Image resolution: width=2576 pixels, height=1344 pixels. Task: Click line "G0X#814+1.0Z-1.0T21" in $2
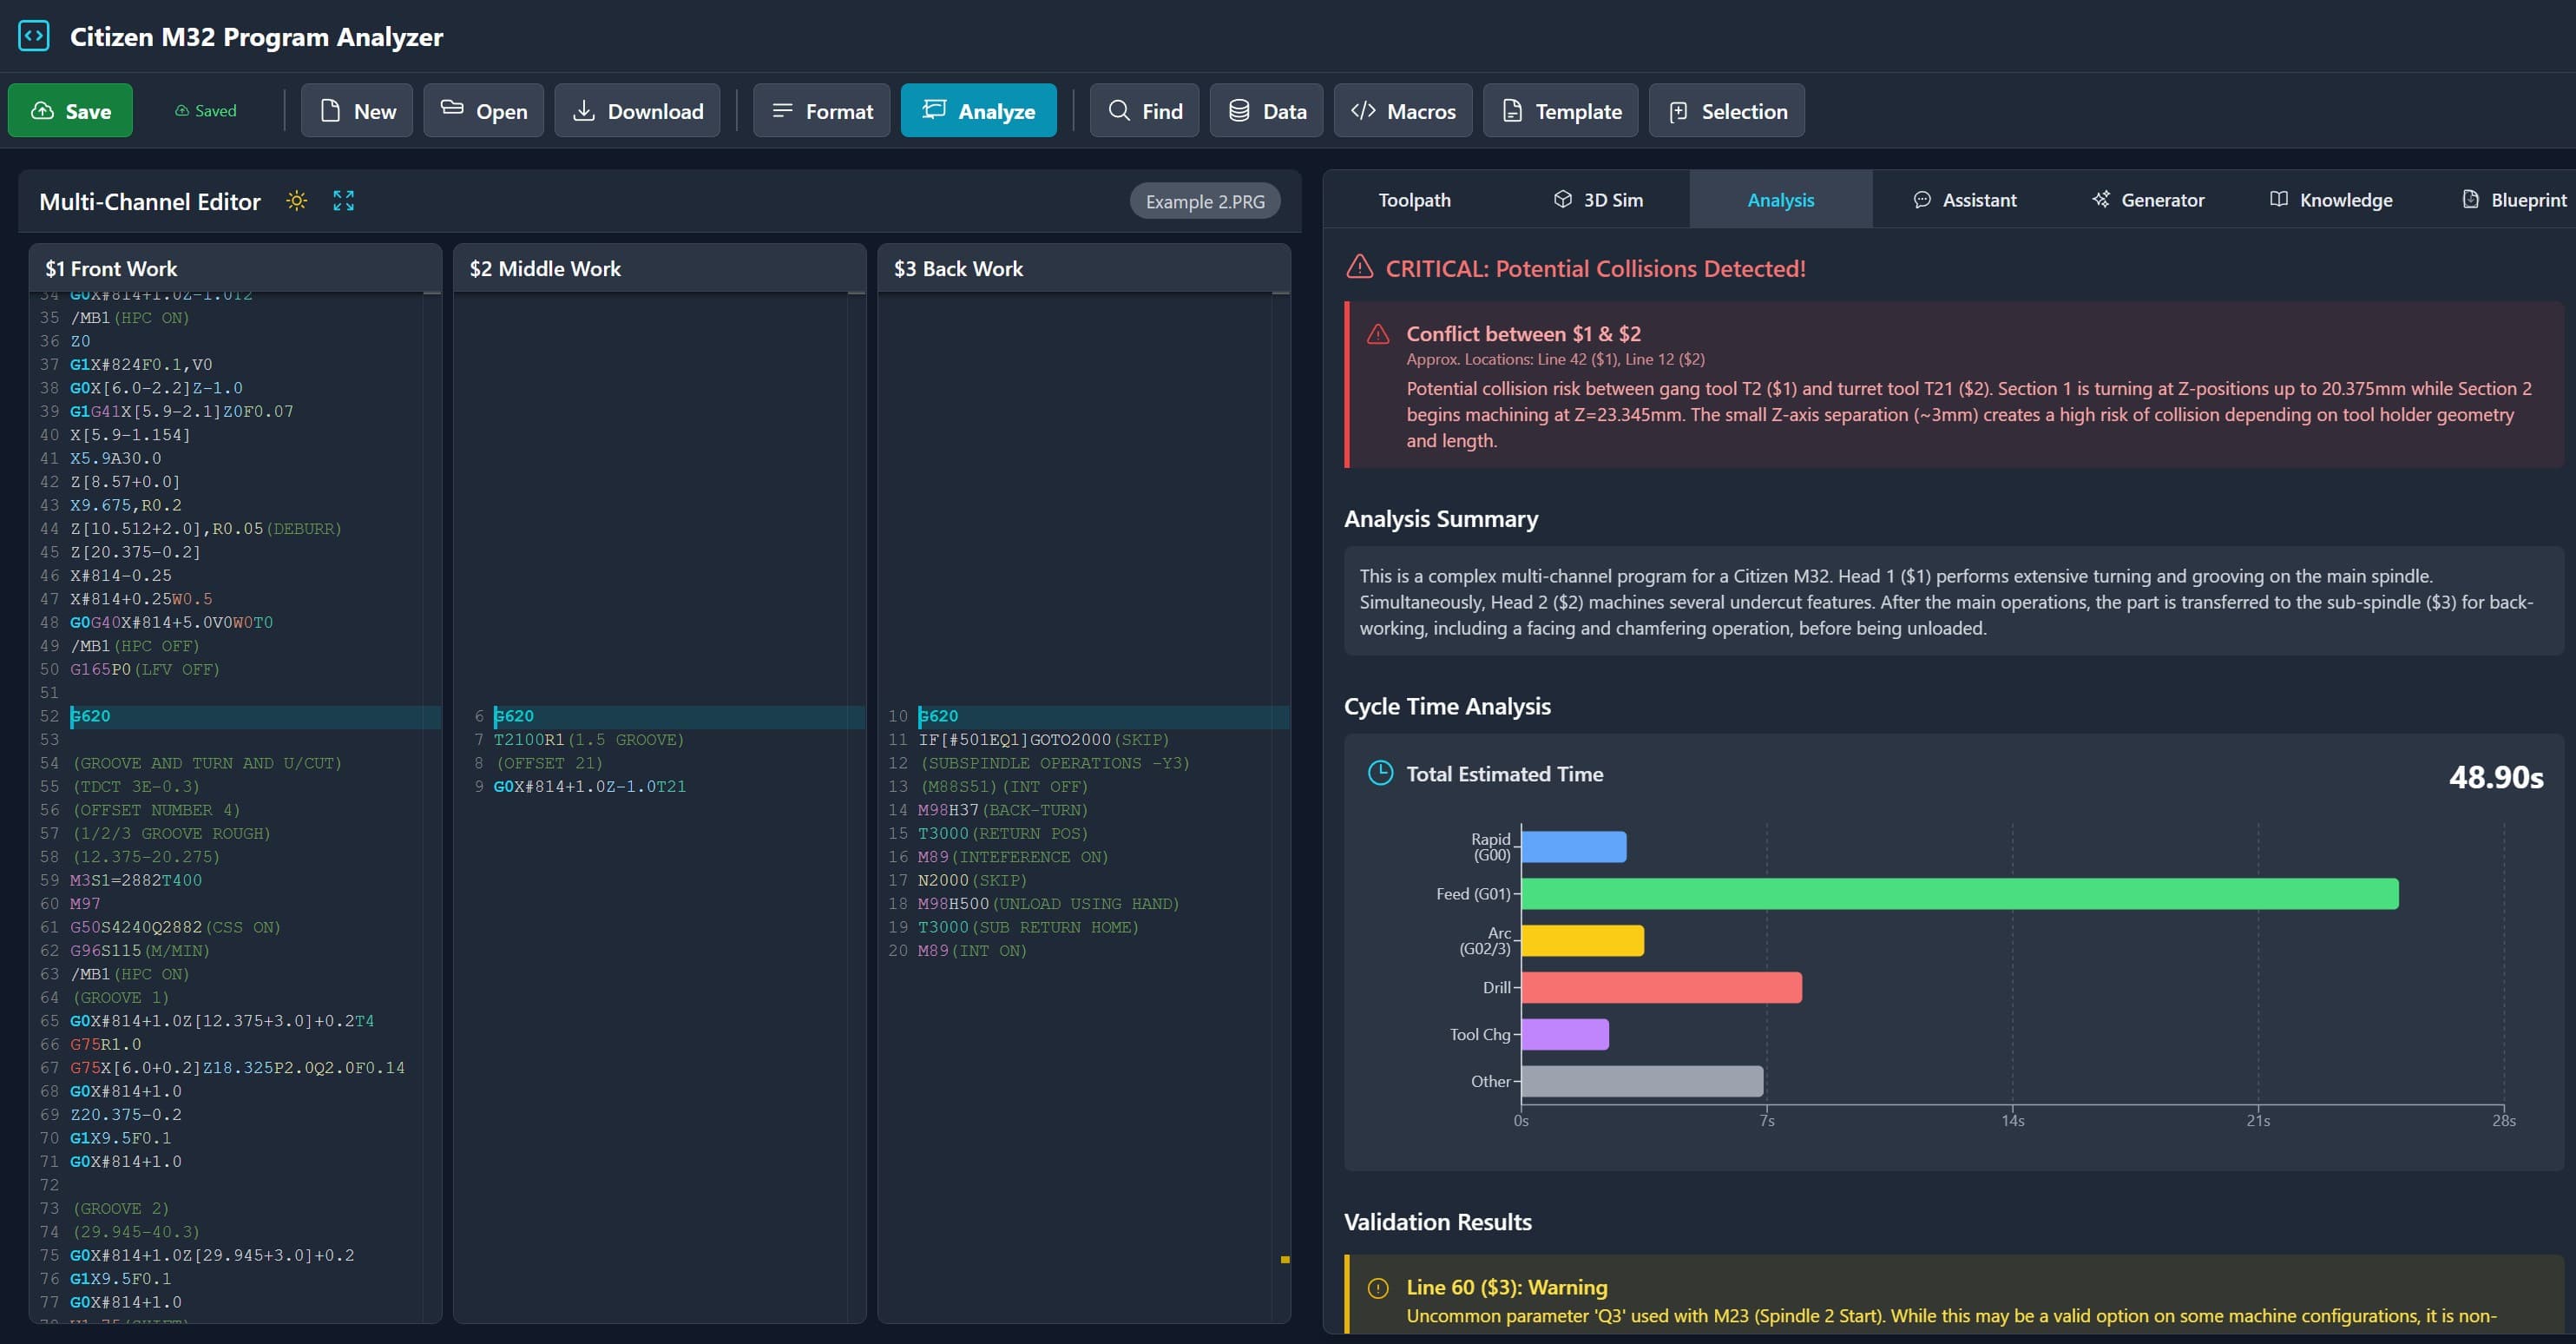coord(590,787)
